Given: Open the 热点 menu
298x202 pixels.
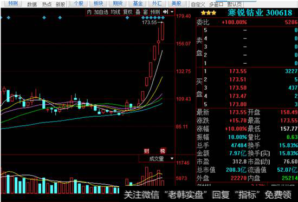Looking at the screenshot, I should click(x=47, y=4).
